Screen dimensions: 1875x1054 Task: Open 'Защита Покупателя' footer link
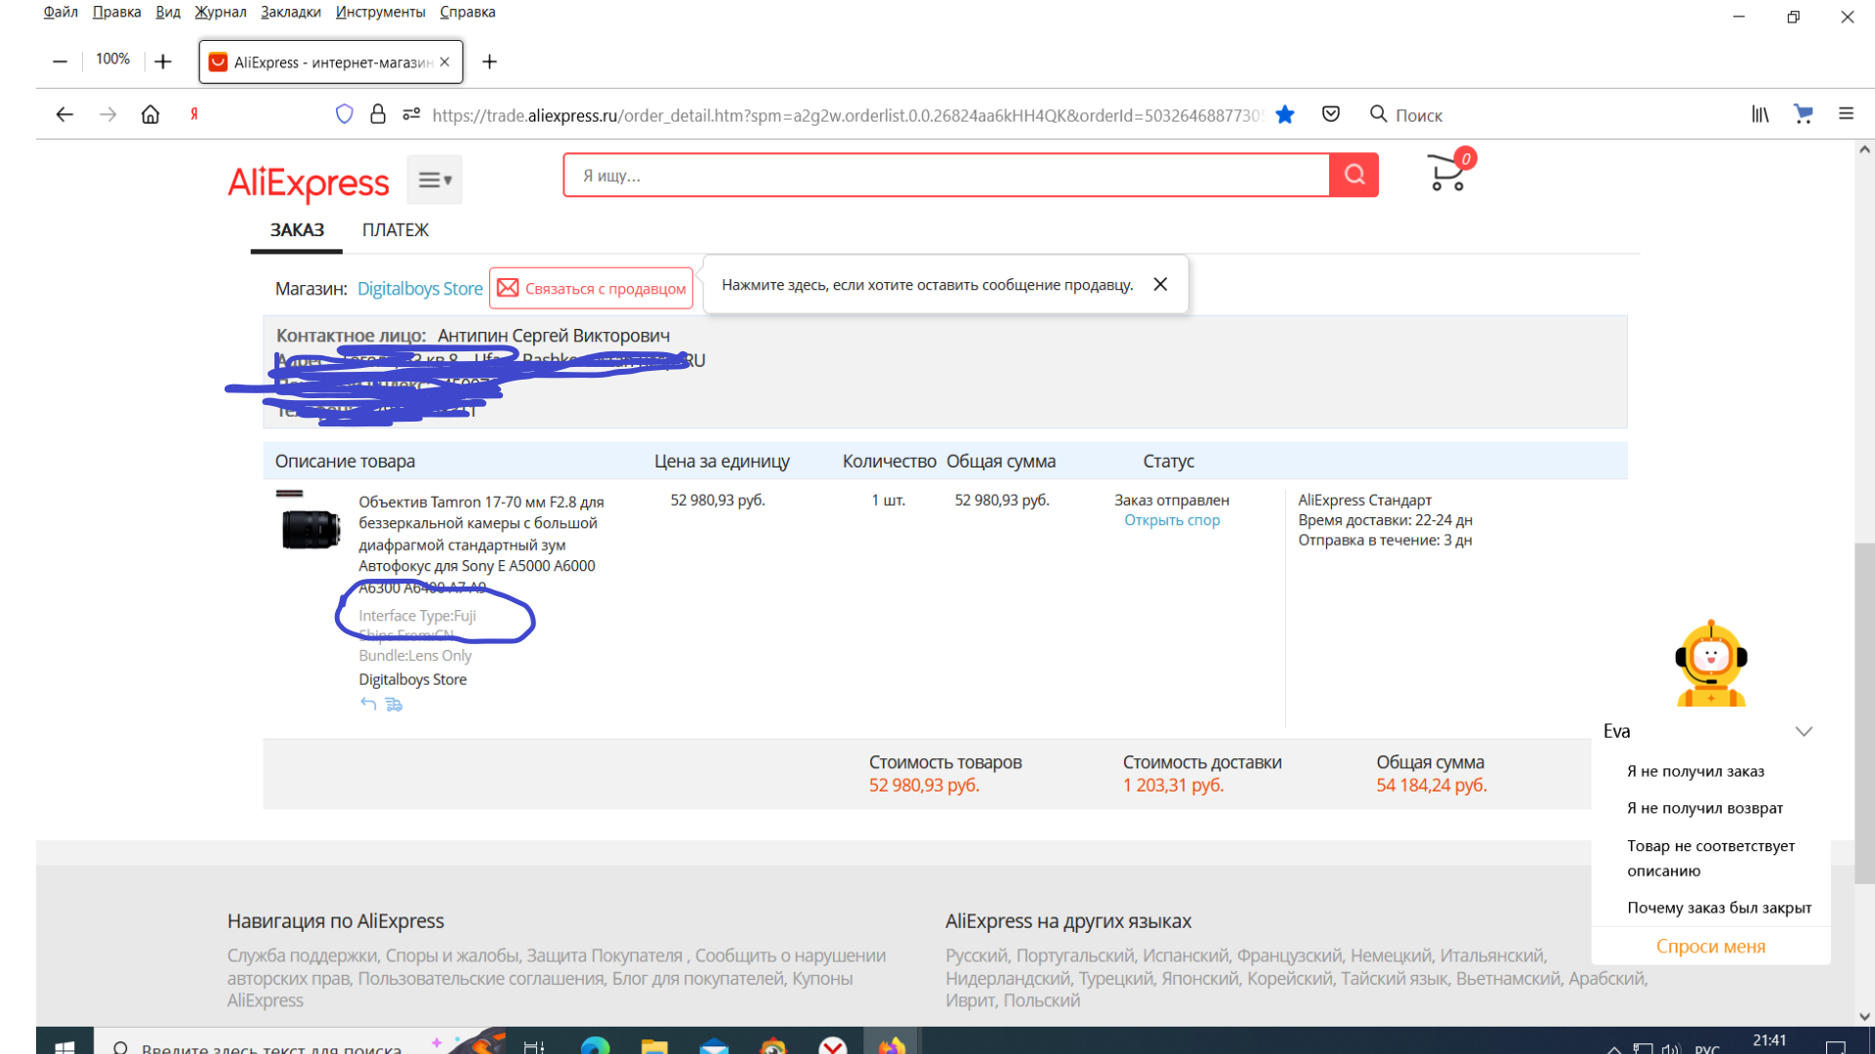pos(607,955)
